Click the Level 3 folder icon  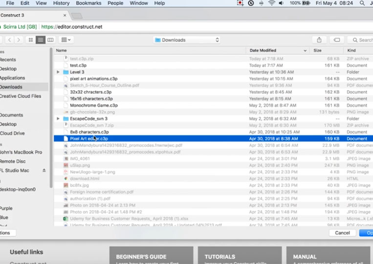click(x=66, y=72)
